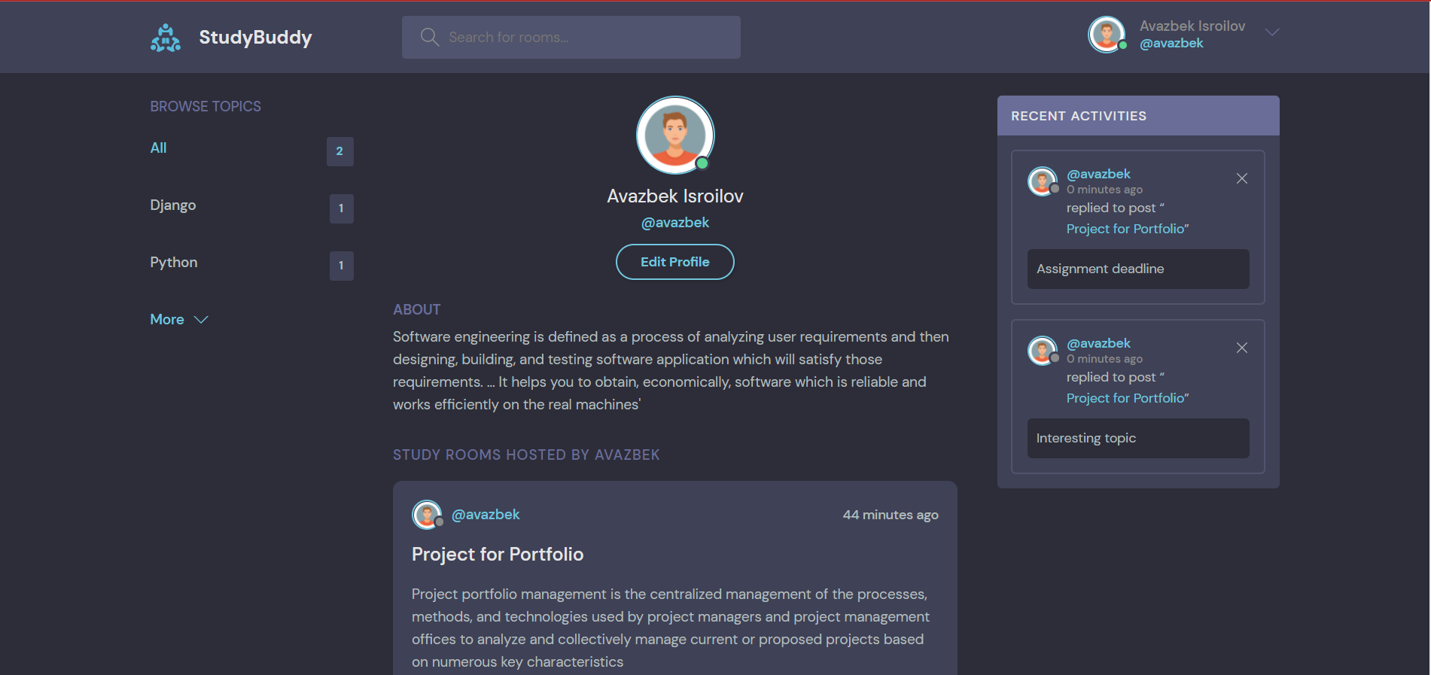The image size is (1431, 675).
Task: Click the avatar beside the @avazbek room post
Action: pos(427,515)
